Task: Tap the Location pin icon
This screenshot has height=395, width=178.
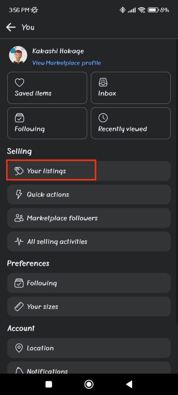Action: 19,348
